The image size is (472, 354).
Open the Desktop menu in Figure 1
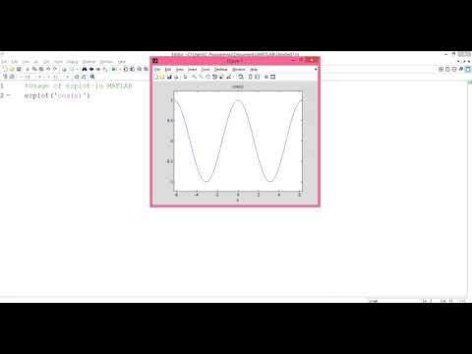click(x=221, y=70)
